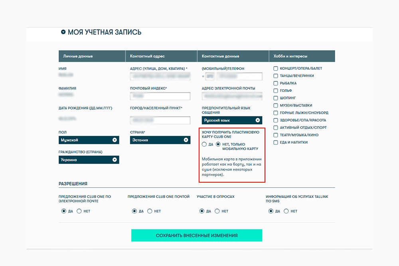The width and height of the screenshot is (399, 266).
Task: Enable the Рыбалка hobby checkbox
Action: click(x=276, y=83)
